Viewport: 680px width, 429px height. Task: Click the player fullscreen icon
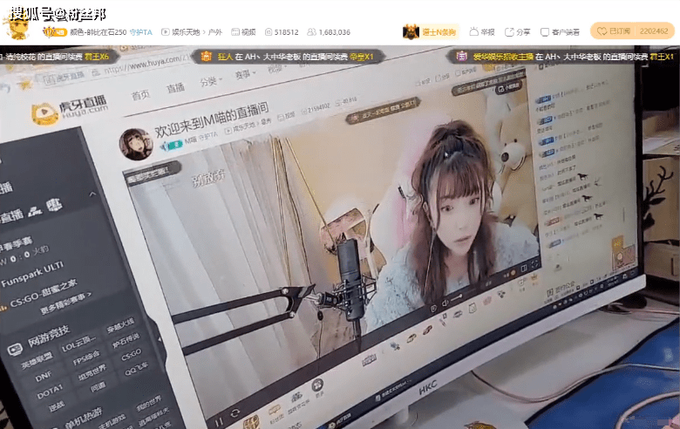coord(534,262)
